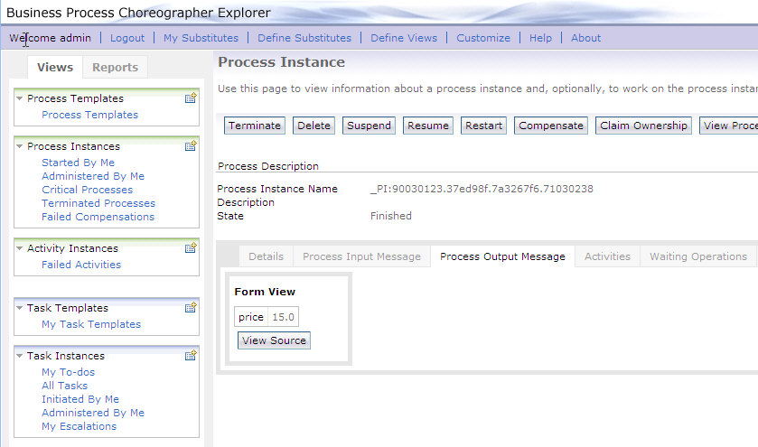Collapse the Activity Instances section
Image resolution: width=758 pixels, height=447 pixels.
[19, 248]
